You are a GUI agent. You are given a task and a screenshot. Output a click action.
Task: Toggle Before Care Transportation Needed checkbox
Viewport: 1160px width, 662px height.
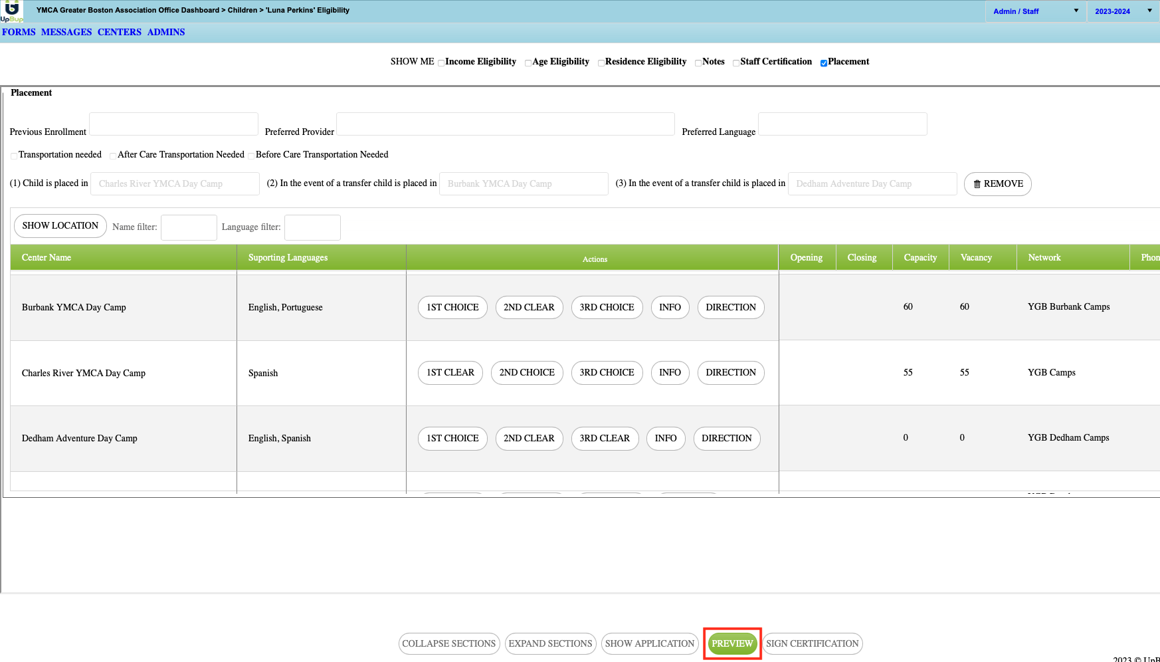[x=251, y=156]
